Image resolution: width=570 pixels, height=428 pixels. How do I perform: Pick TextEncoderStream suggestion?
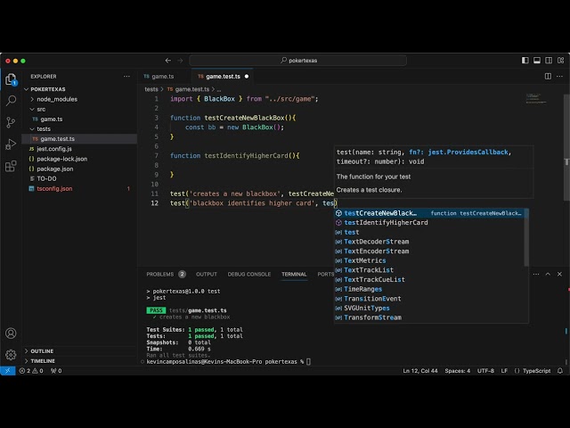[x=429, y=251]
